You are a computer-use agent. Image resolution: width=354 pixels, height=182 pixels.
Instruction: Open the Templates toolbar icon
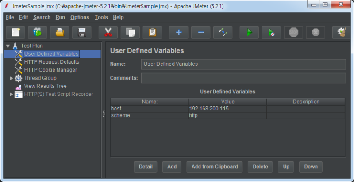(x=38, y=32)
